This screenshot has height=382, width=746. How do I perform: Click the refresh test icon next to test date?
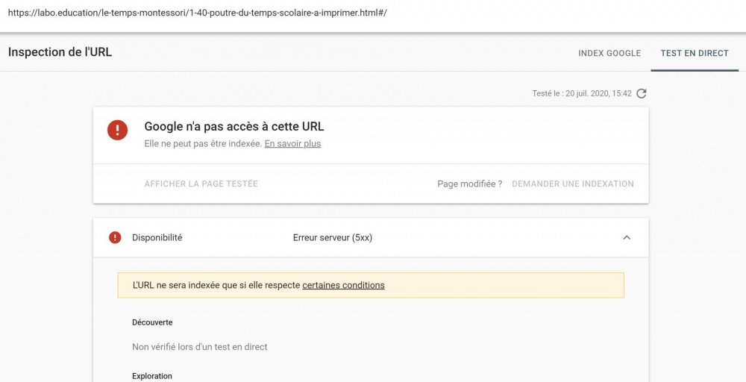642,93
